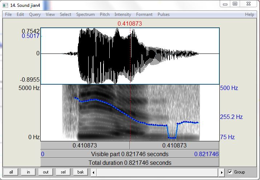Image resolution: width=260 pixels, height=180 pixels.
Task: Click the 0.7542 amplitude maximum label
Action: coord(31,31)
